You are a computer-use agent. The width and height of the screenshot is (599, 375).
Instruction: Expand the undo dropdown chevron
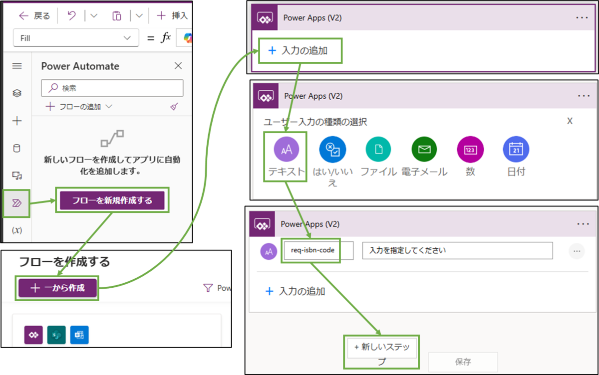93,16
